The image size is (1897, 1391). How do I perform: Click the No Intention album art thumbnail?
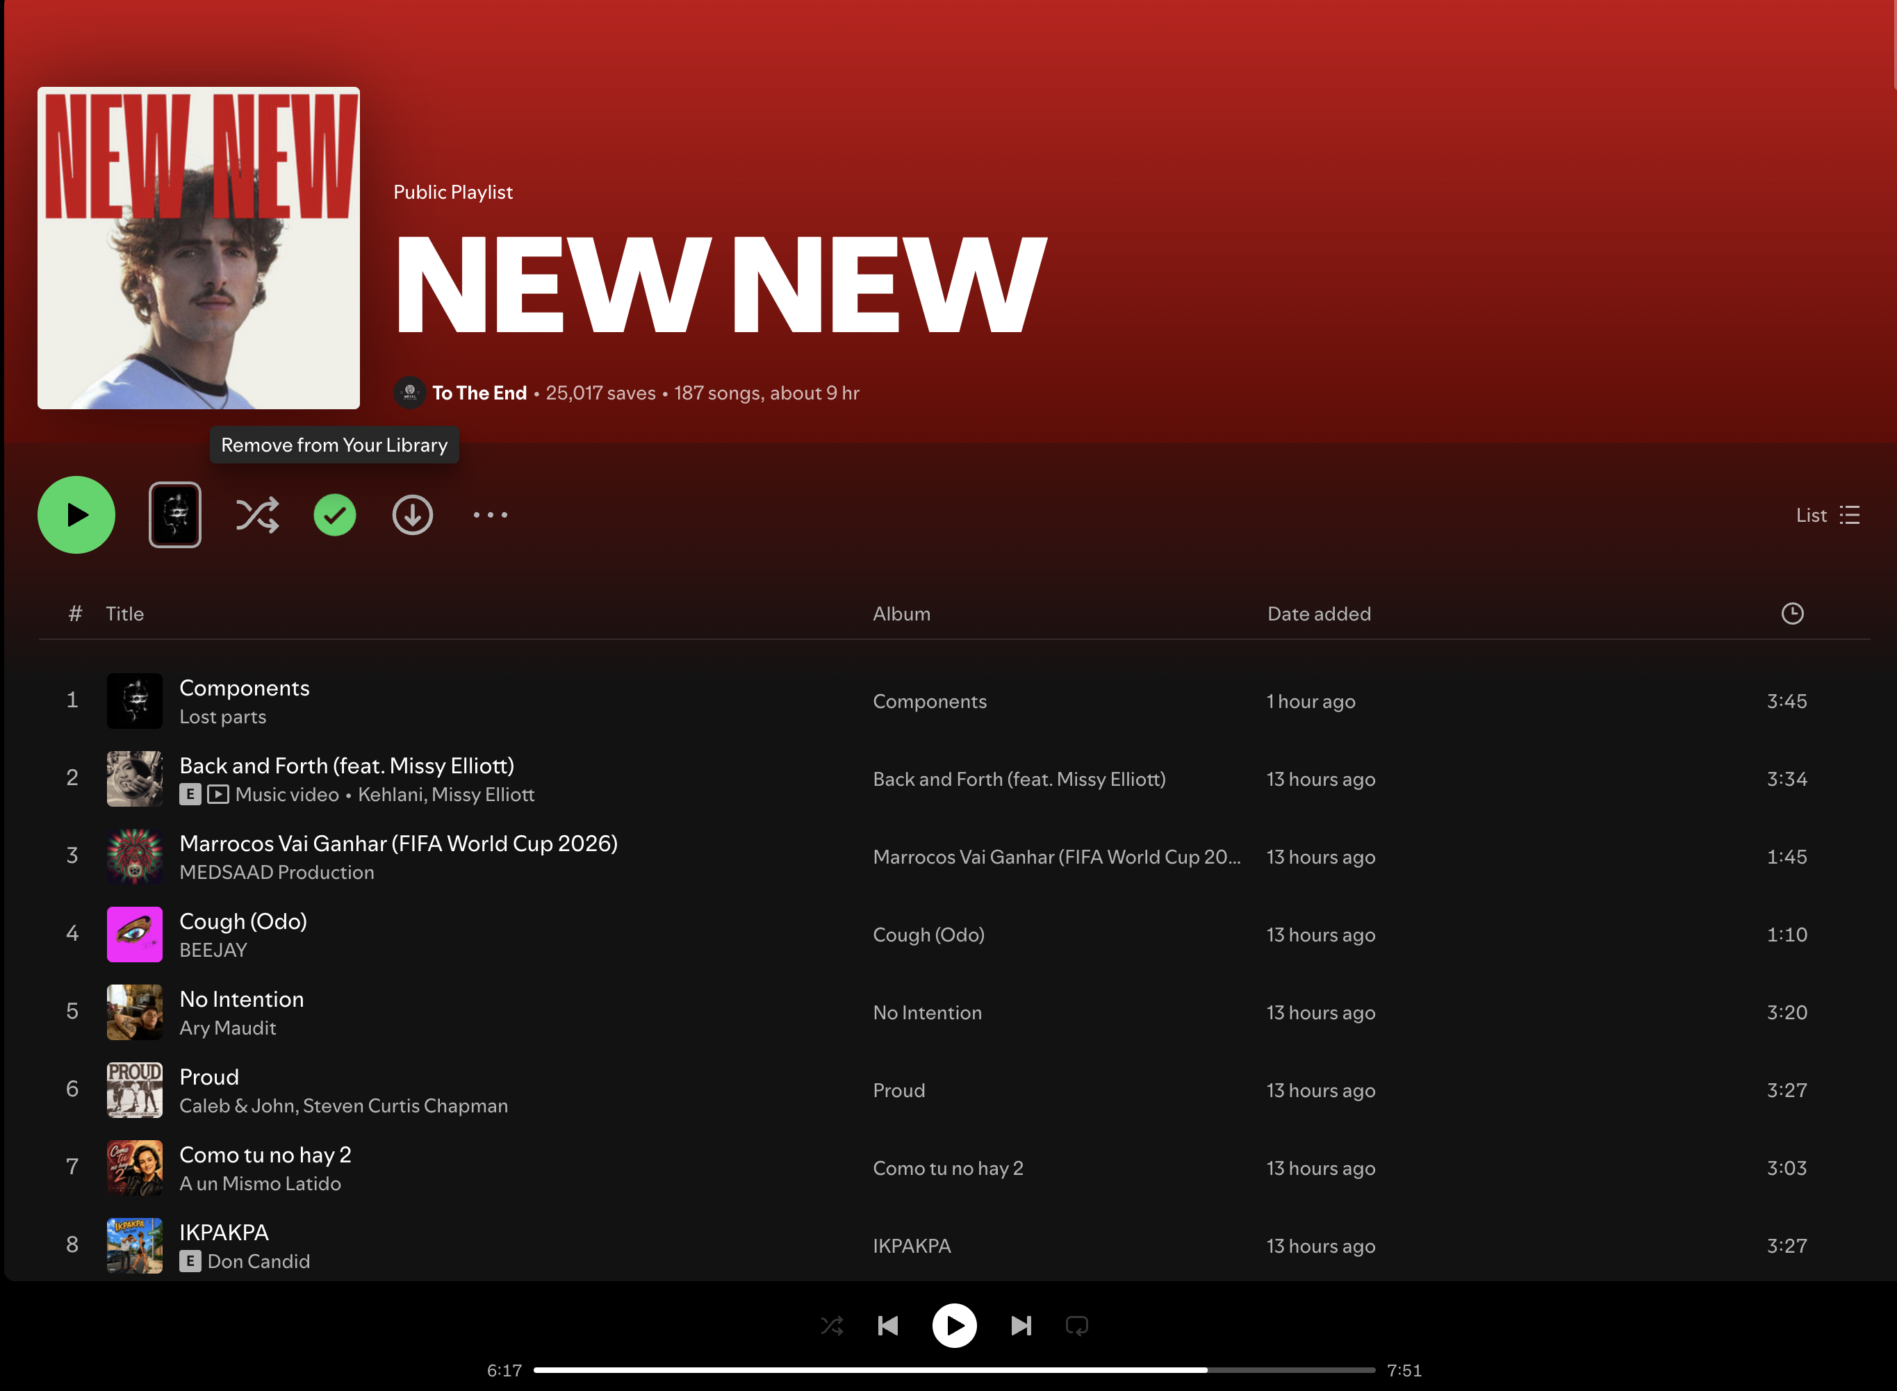click(x=135, y=1012)
